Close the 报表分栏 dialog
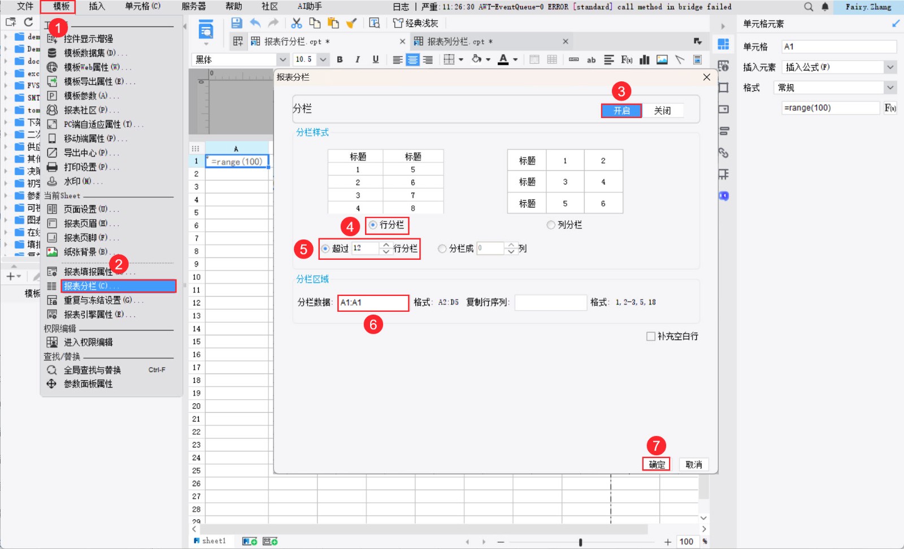This screenshot has width=904, height=549. click(x=706, y=77)
